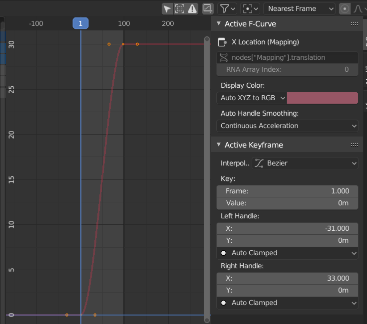Click the vertical scrollbar of graph editor

tap(207, 180)
